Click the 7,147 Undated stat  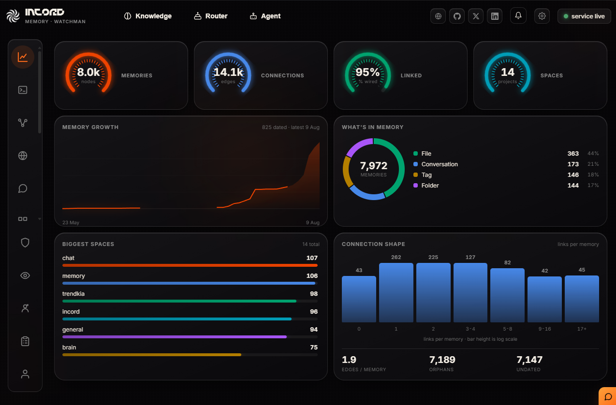click(529, 364)
